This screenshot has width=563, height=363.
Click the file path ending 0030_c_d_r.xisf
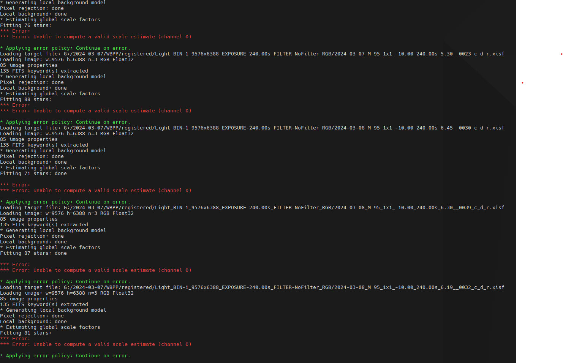(284, 128)
